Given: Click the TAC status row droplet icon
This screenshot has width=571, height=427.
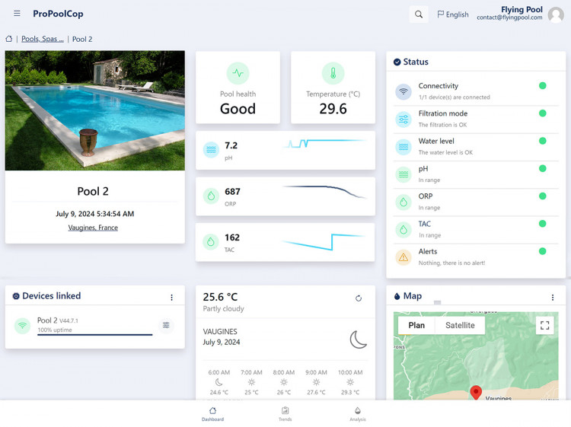Looking at the screenshot, I should click(x=404, y=230).
